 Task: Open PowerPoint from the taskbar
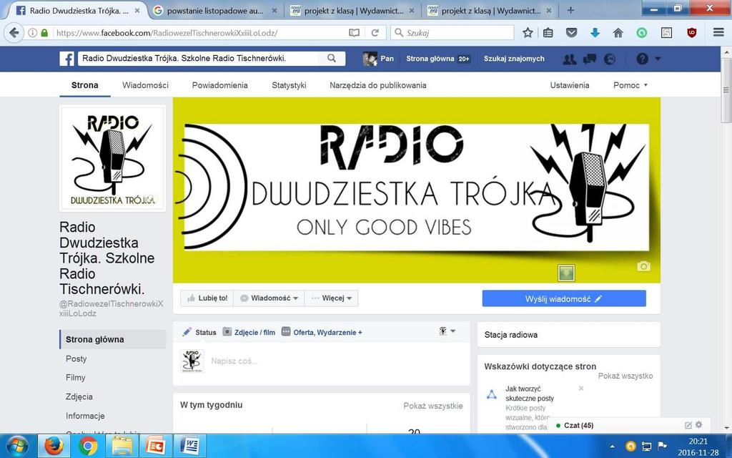(x=155, y=447)
